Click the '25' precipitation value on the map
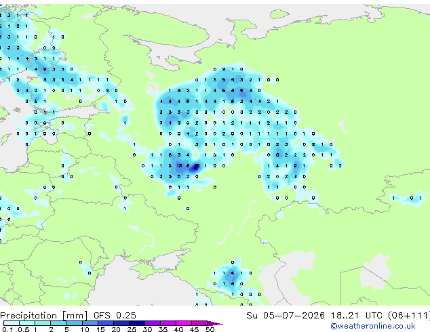 click(197, 166)
